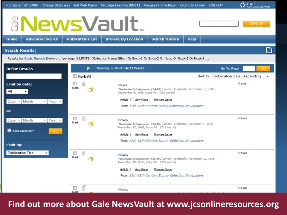Mark the September 3, 1646 result checkbox
Screen dimensions: 287x215
click(75, 84)
